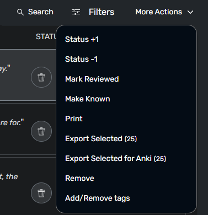Image resolution: width=208 pixels, height=215 pixels.
Task: Open the Filters sliders icon
Action: pos(76,12)
